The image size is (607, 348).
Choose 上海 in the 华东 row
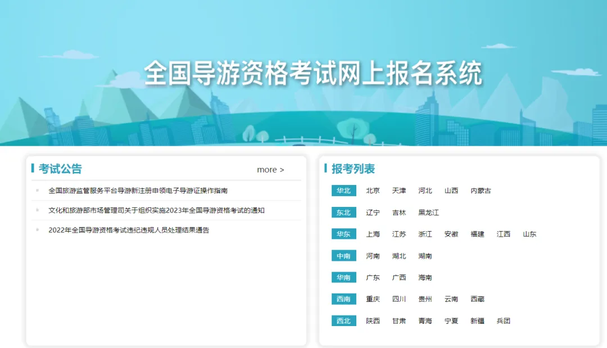point(373,234)
